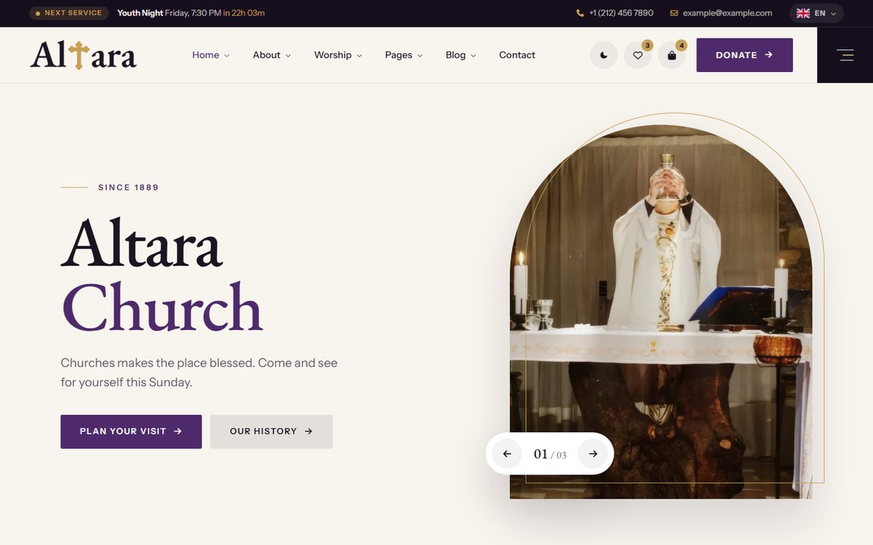This screenshot has height=545, width=873.
Task: Email example@example.com link
Action: coord(727,13)
